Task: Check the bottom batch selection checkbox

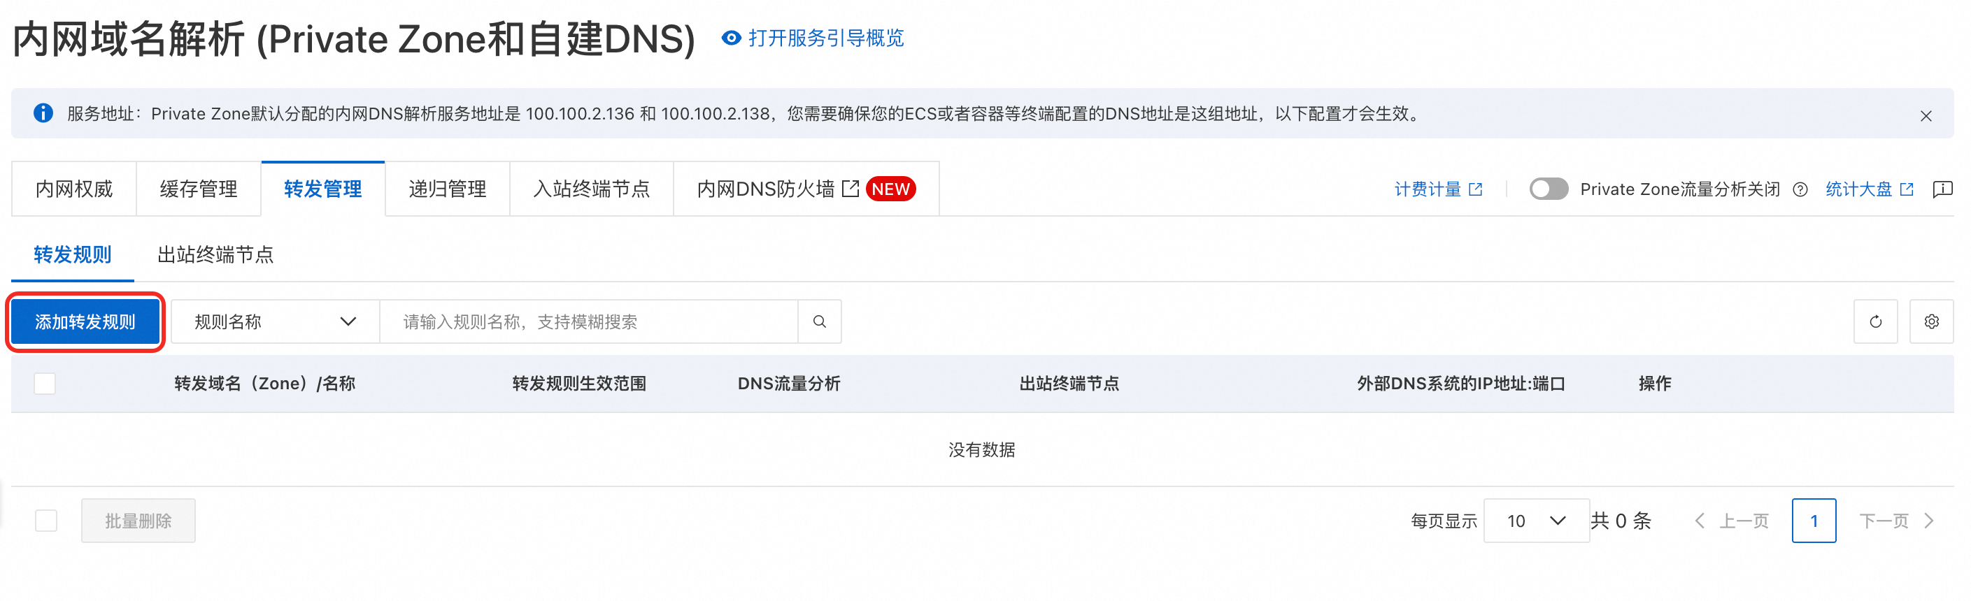Action: tap(46, 521)
